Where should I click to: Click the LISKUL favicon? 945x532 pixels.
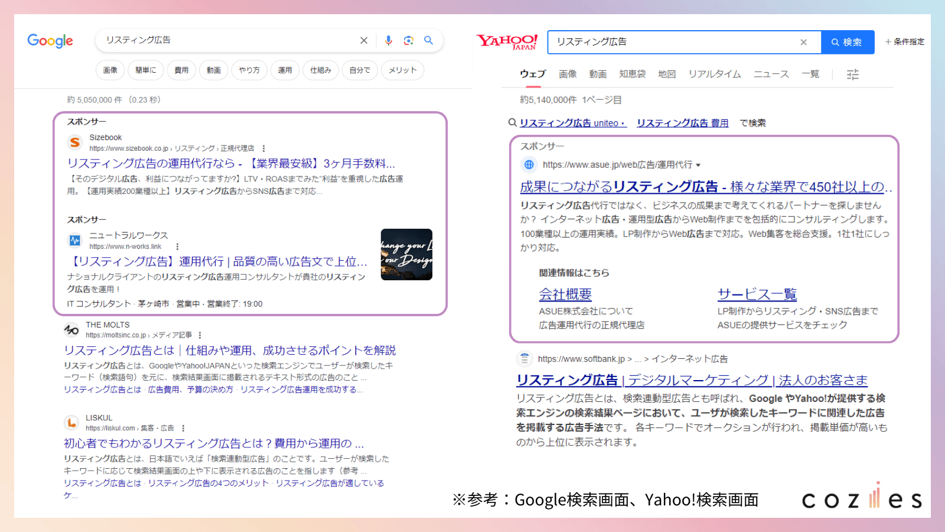71,423
